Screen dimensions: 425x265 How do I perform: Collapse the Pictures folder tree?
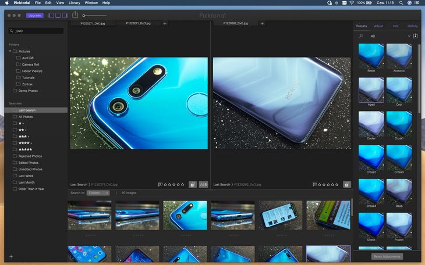pos(10,51)
